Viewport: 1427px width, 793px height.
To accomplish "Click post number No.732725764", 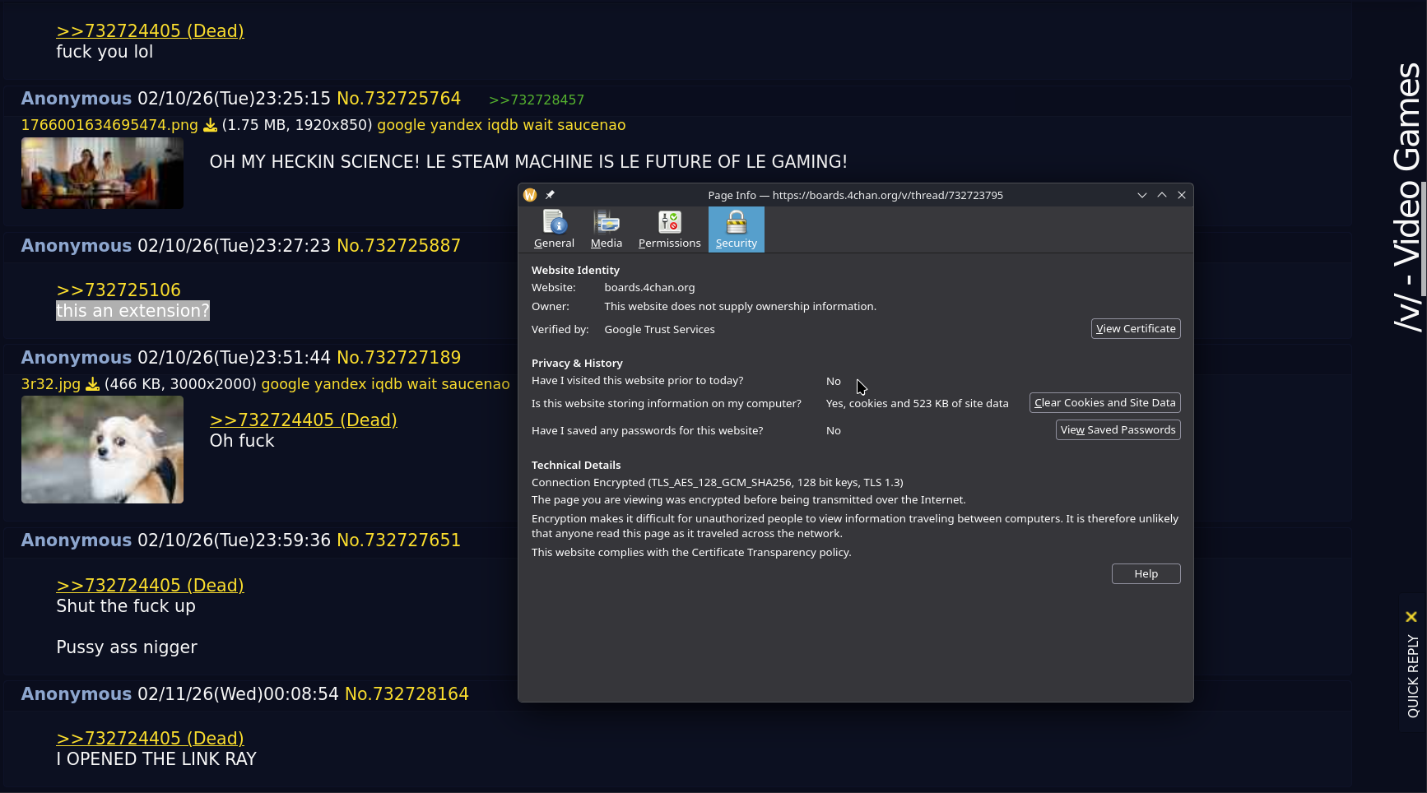I will tap(399, 99).
